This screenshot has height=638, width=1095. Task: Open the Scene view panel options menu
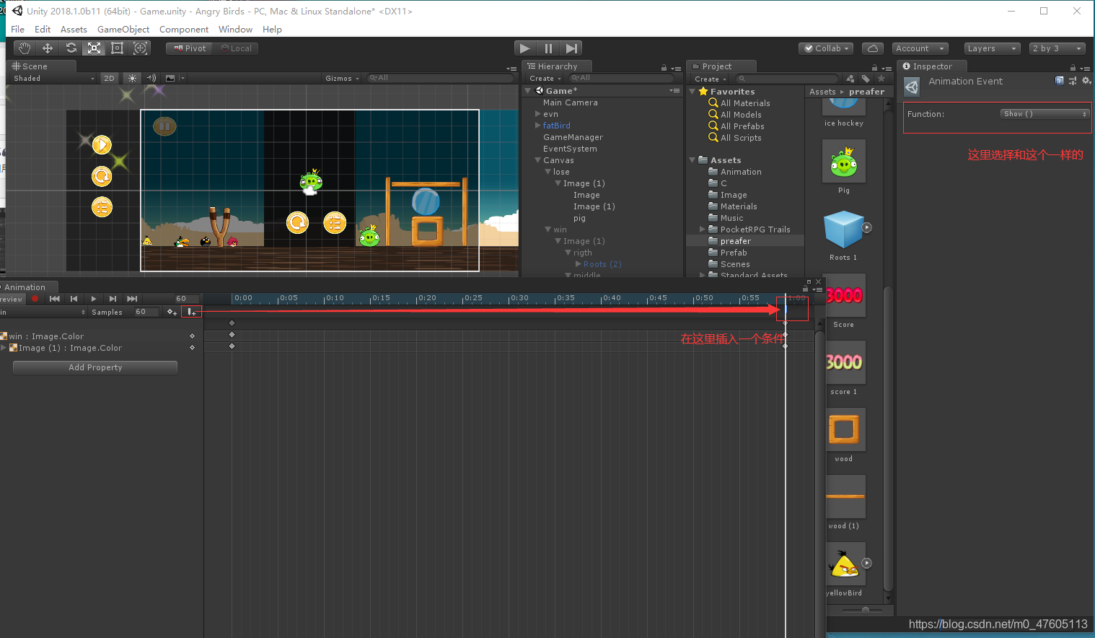(x=511, y=69)
